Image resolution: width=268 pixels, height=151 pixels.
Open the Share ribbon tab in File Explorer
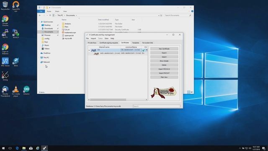[57, 11]
